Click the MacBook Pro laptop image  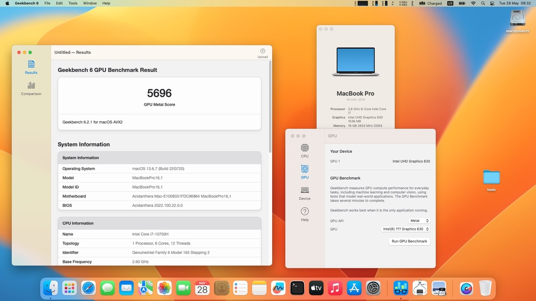[355, 62]
